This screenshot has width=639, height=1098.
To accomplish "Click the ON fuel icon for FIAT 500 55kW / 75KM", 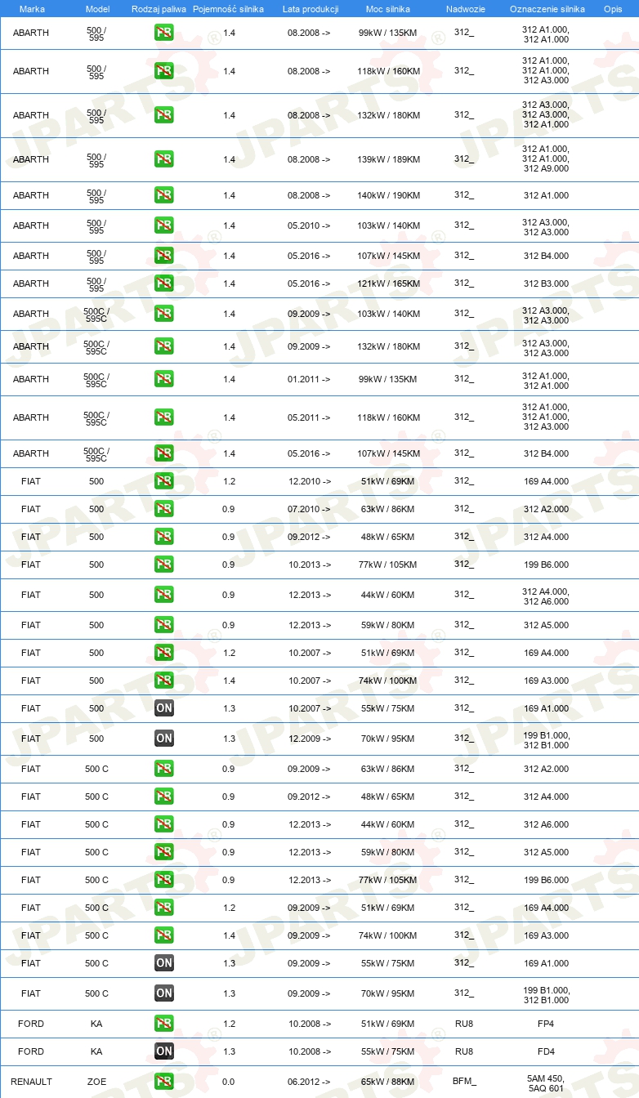I will pyautogui.click(x=164, y=708).
